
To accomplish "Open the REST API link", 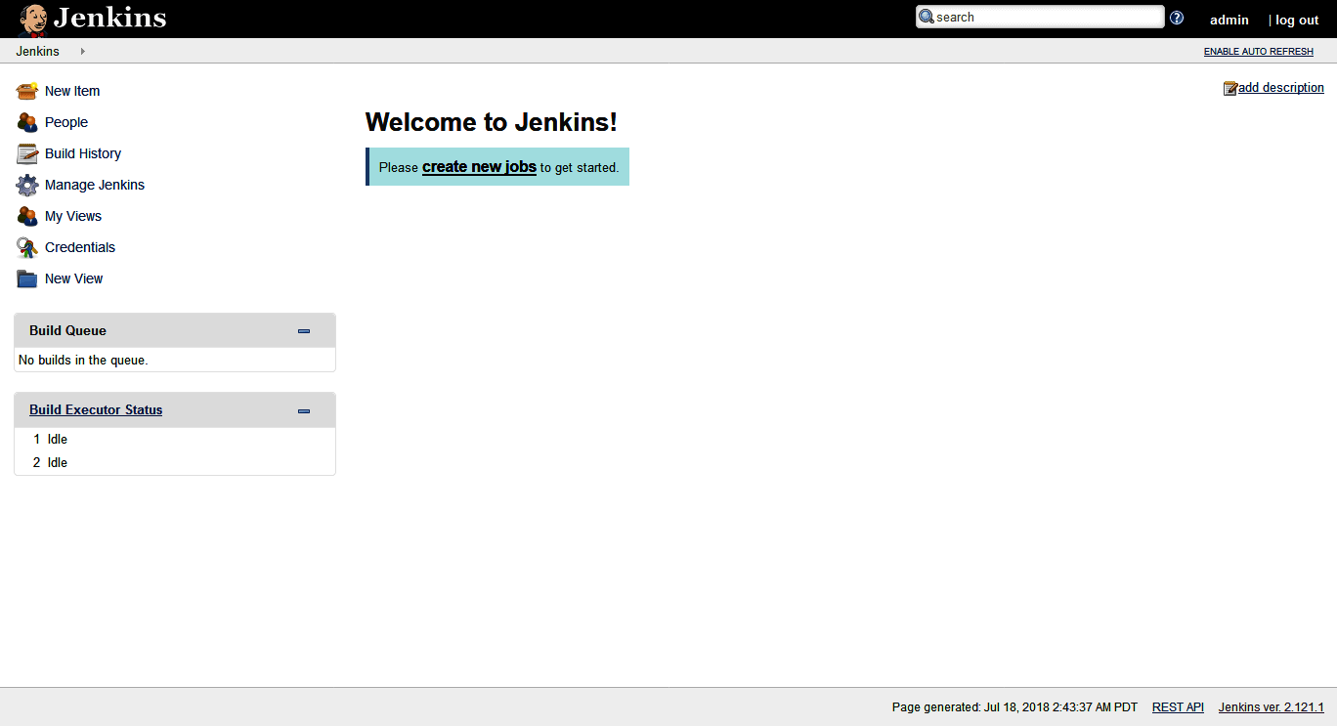I will click(1177, 706).
